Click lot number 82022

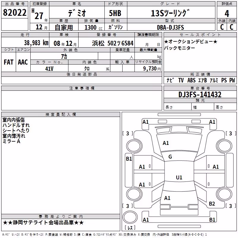15,12
